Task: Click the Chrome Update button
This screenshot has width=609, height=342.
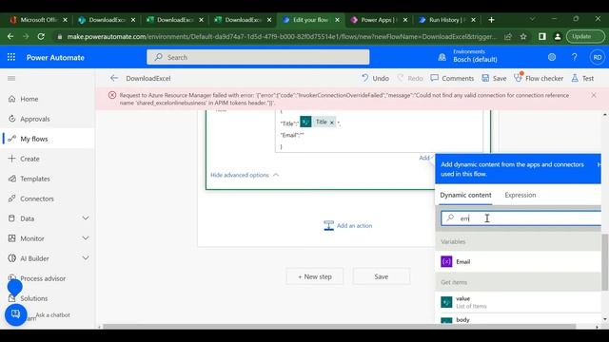Action: (x=585, y=36)
